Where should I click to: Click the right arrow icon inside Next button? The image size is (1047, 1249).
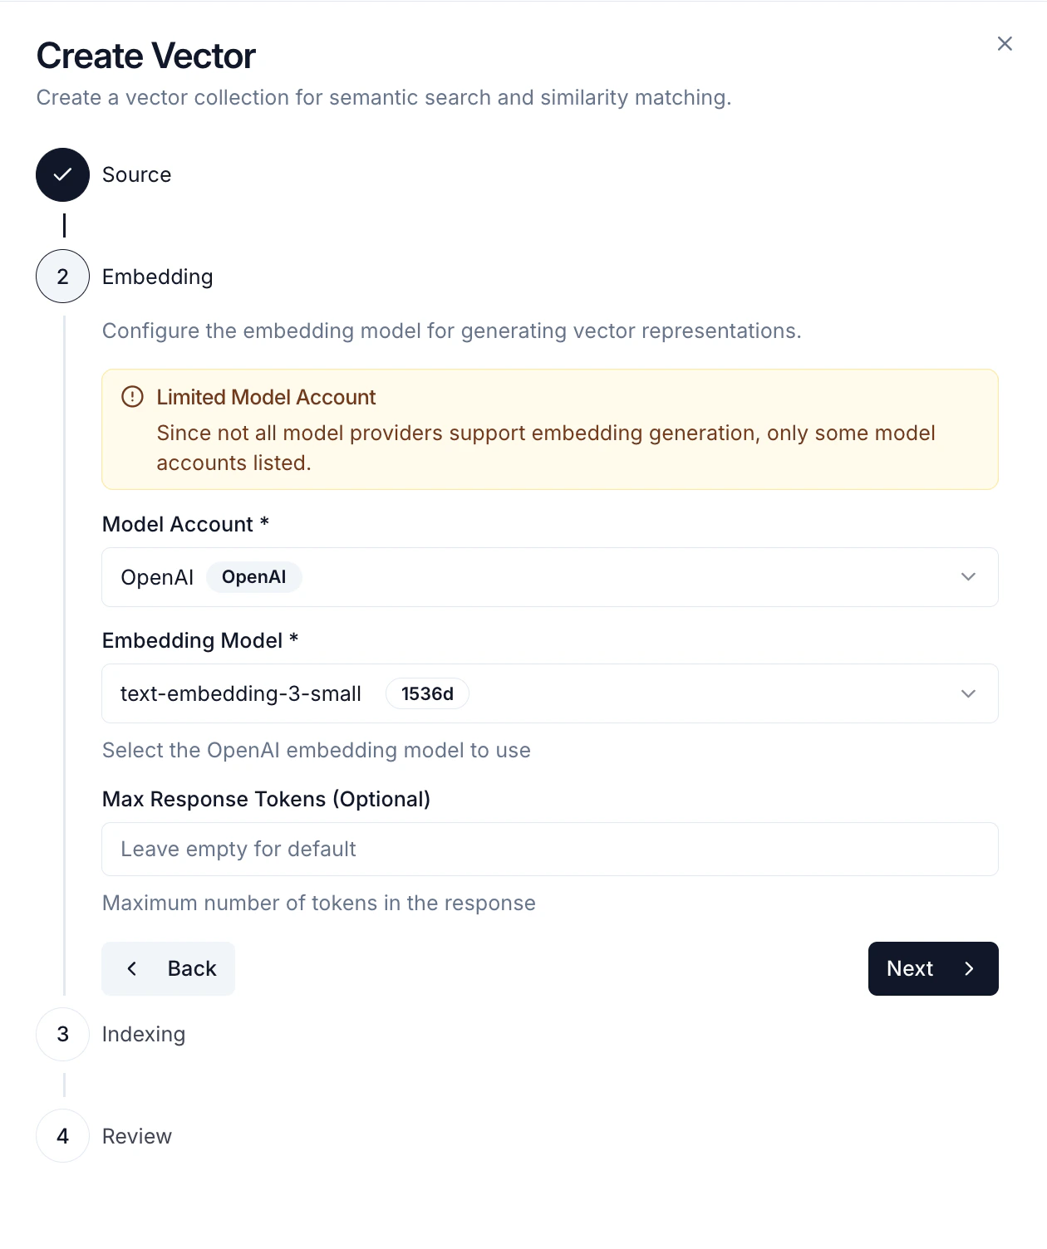tap(969, 968)
